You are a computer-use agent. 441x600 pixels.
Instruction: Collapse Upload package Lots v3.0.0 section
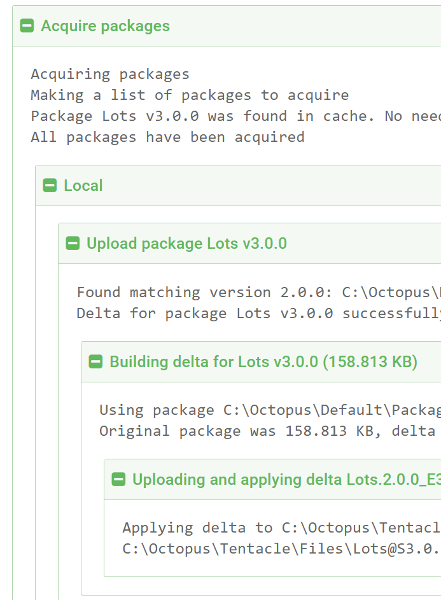click(73, 243)
